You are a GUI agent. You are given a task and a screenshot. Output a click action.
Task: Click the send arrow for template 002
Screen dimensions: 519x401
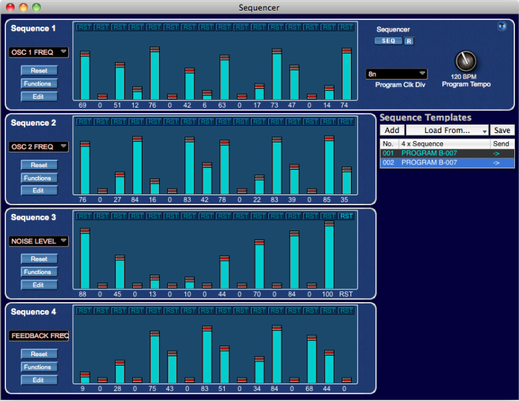click(x=496, y=162)
